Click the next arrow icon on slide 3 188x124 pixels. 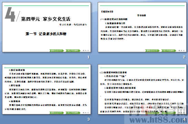(x=86, y=113)
